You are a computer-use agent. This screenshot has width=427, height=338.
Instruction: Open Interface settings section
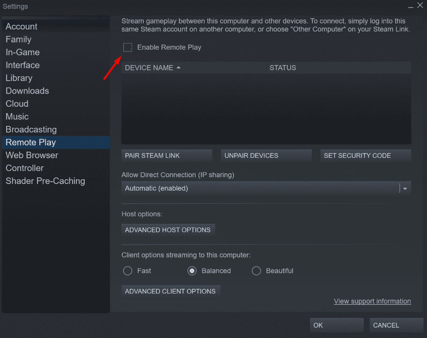coord(56,65)
